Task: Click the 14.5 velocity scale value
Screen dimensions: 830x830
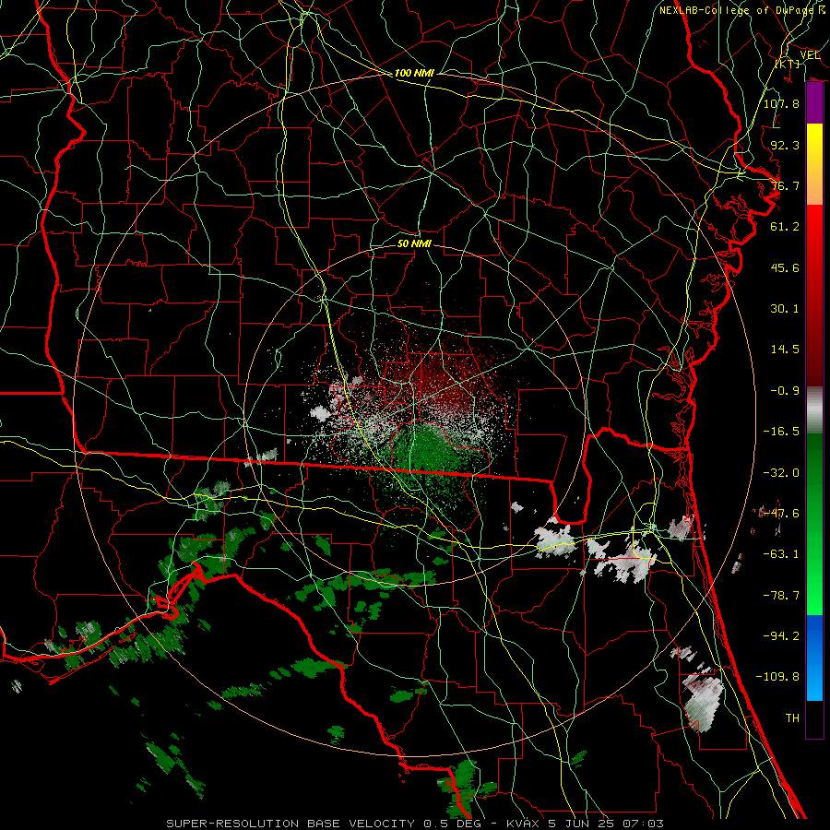Action: click(x=785, y=350)
